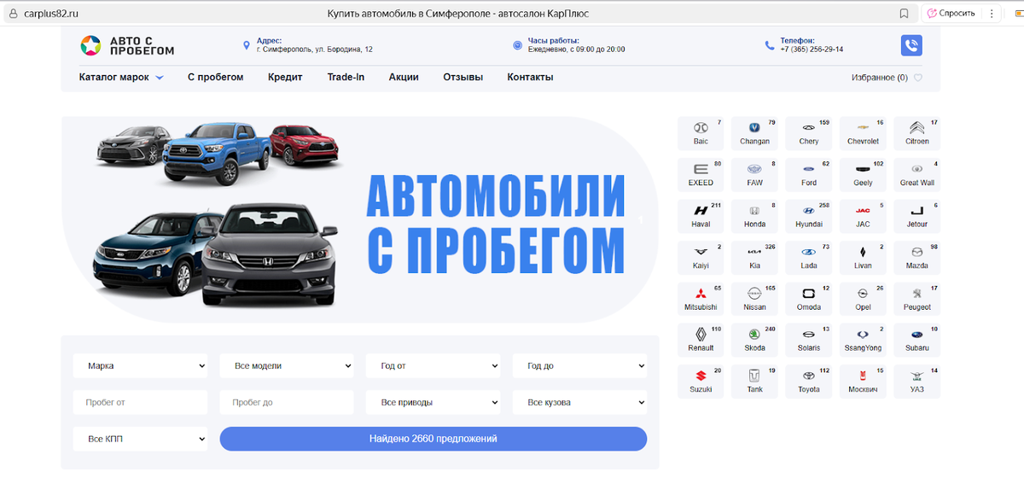The image size is (1024, 484).
Task: Open the Skoda brand tile
Action: click(x=754, y=340)
